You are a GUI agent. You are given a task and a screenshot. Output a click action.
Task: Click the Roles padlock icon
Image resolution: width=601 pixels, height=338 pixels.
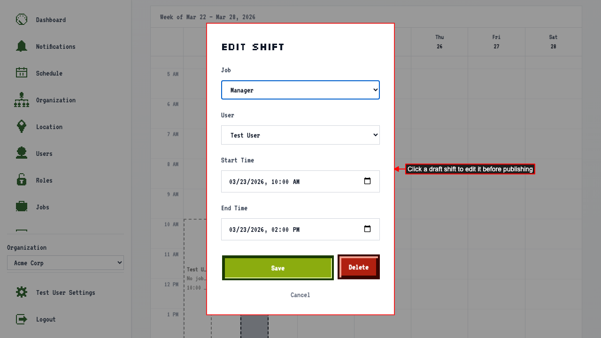pyautogui.click(x=22, y=180)
